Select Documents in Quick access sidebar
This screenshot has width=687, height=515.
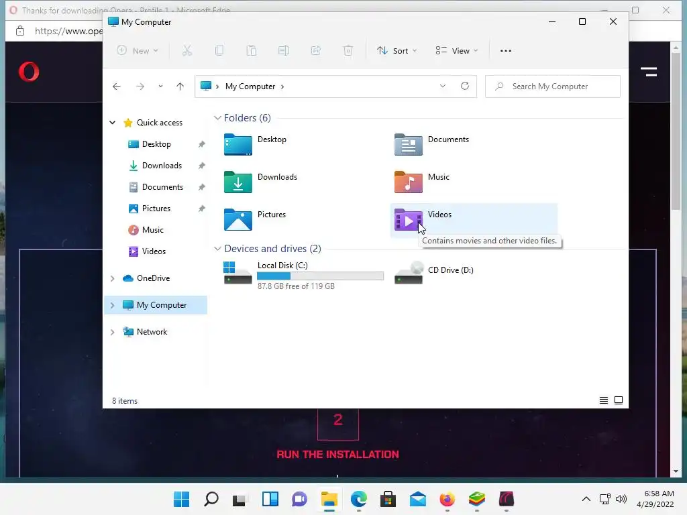(x=162, y=187)
